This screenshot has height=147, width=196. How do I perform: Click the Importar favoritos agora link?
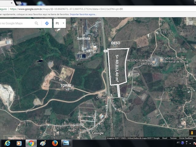tap(83, 14)
